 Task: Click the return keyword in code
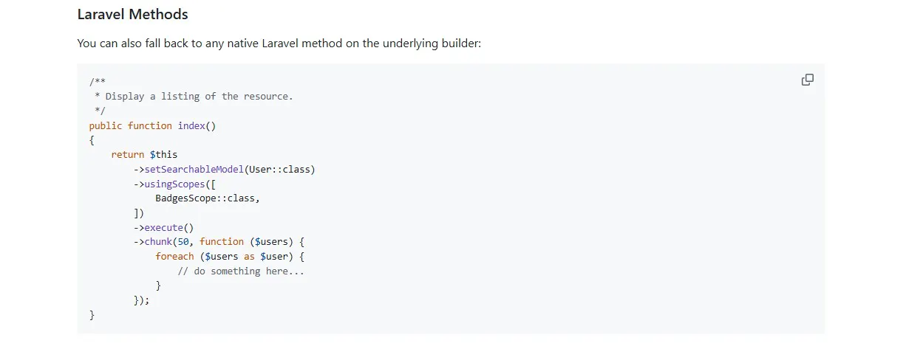(x=128, y=155)
